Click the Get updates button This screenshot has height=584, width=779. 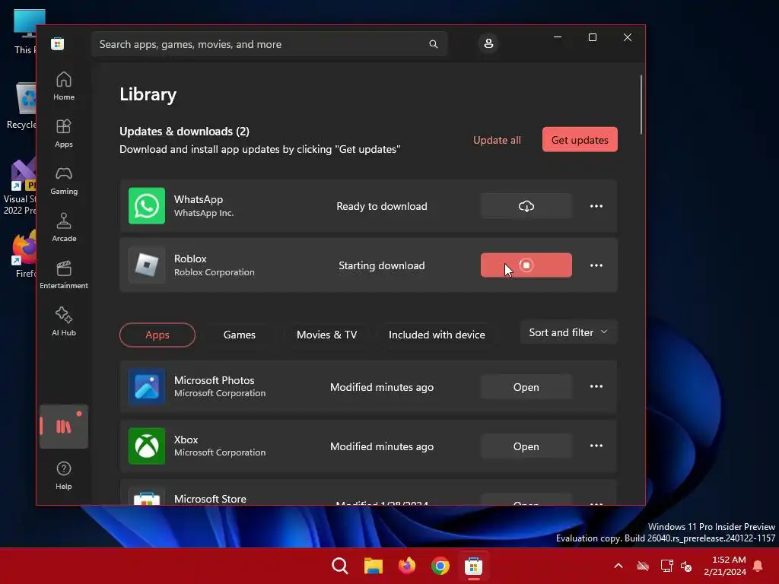click(x=580, y=140)
